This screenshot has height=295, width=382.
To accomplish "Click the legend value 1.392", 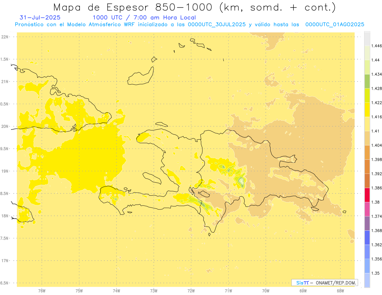I will 377,174.
